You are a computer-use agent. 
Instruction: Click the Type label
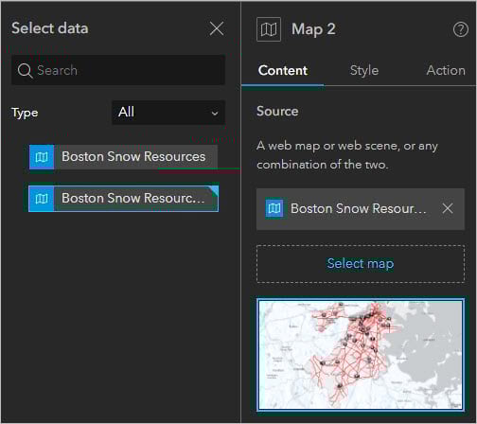click(x=25, y=113)
